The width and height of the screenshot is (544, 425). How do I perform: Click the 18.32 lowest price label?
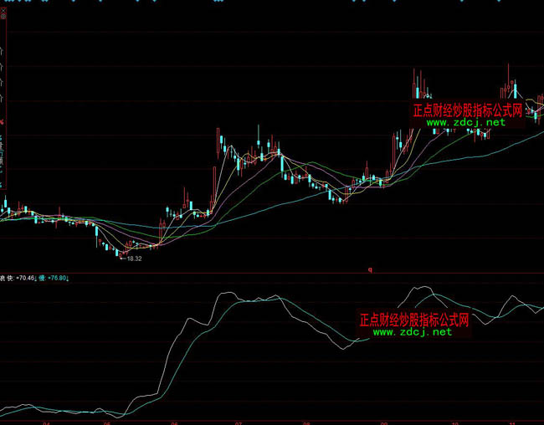pyautogui.click(x=134, y=259)
